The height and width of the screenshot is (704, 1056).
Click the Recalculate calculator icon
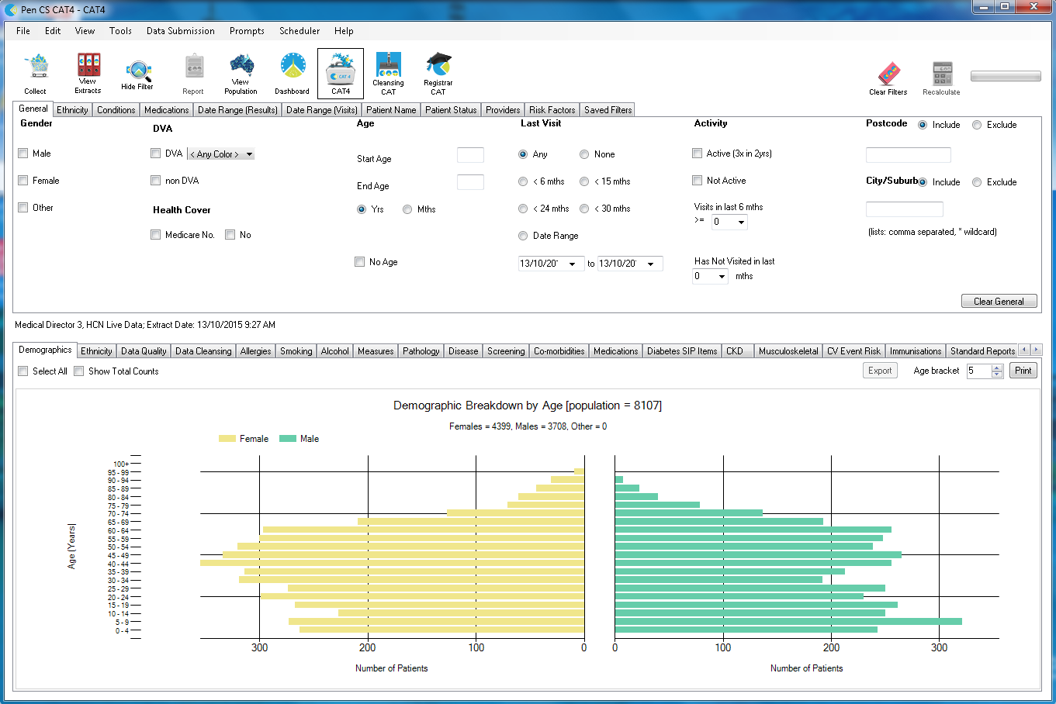(x=942, y=74)
